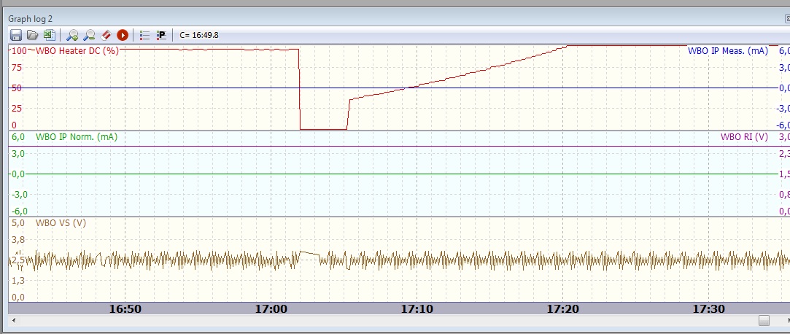Click the 17:20 mark on time axis

(x=562, y=309)
